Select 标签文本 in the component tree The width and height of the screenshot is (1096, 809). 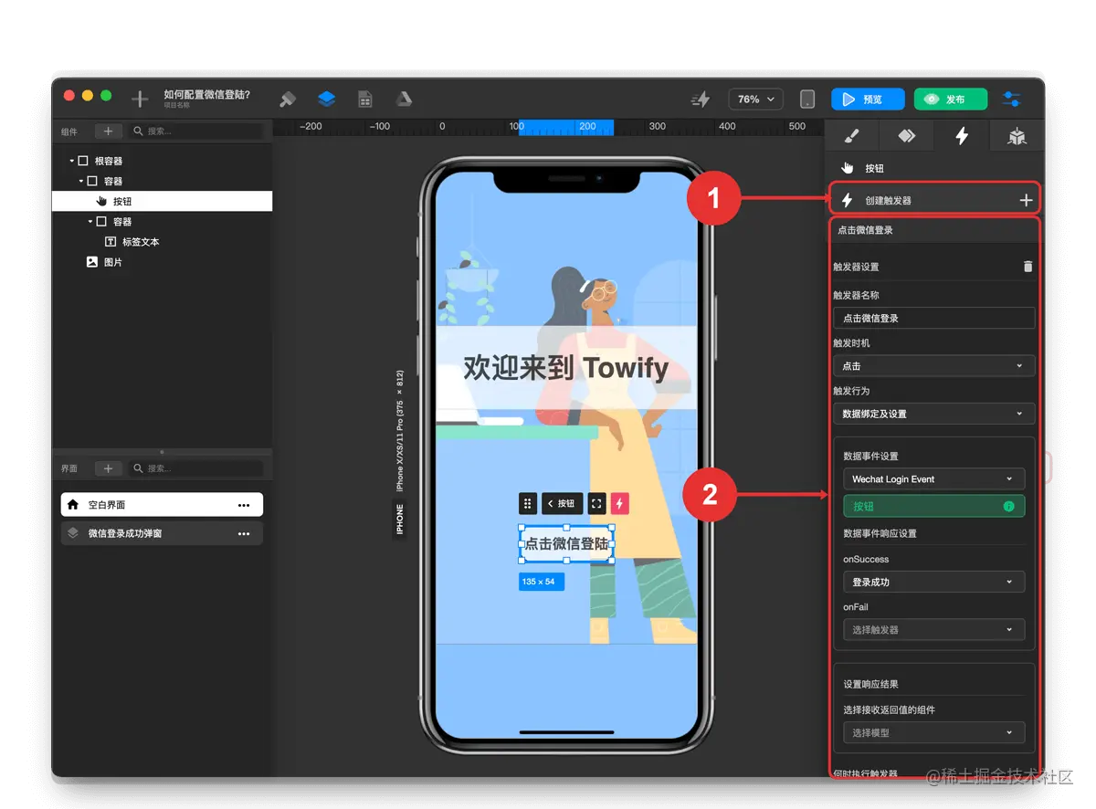pos(141,242)
